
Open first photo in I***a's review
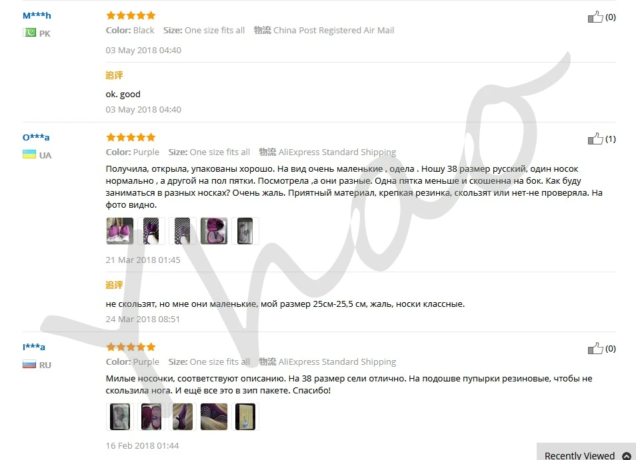pos(119,416)
